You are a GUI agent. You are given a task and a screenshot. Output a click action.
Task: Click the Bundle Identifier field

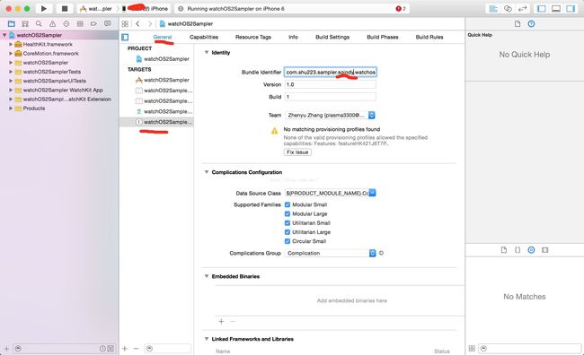coord(331,72)
